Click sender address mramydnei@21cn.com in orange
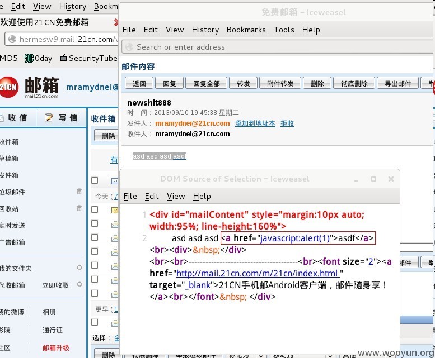The height and width of the screenshot is (358, 435). pos(192,123)
